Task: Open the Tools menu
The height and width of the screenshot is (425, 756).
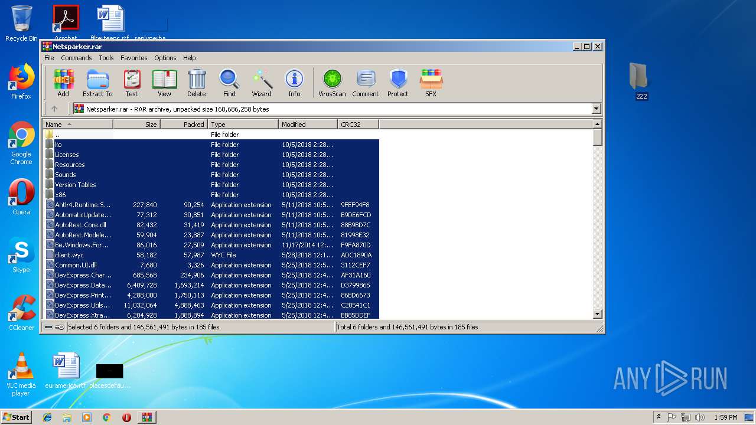Action: (x=106, y=58)
